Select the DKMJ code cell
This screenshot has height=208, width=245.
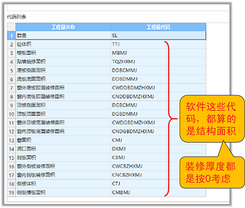coord(158,149)
